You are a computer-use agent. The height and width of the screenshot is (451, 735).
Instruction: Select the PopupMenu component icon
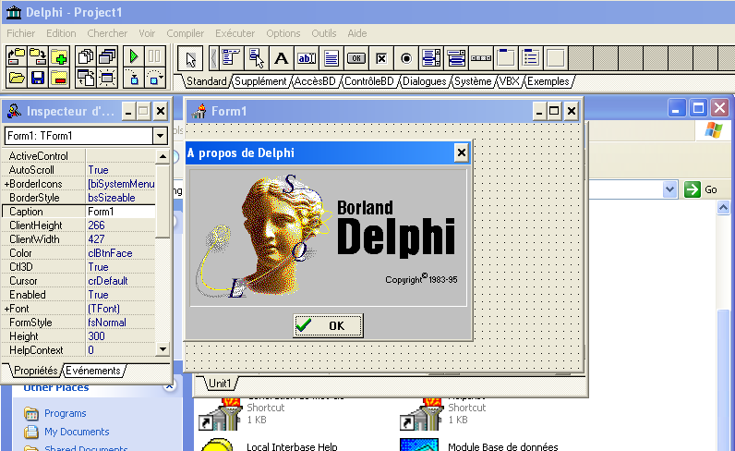(256, 58)
